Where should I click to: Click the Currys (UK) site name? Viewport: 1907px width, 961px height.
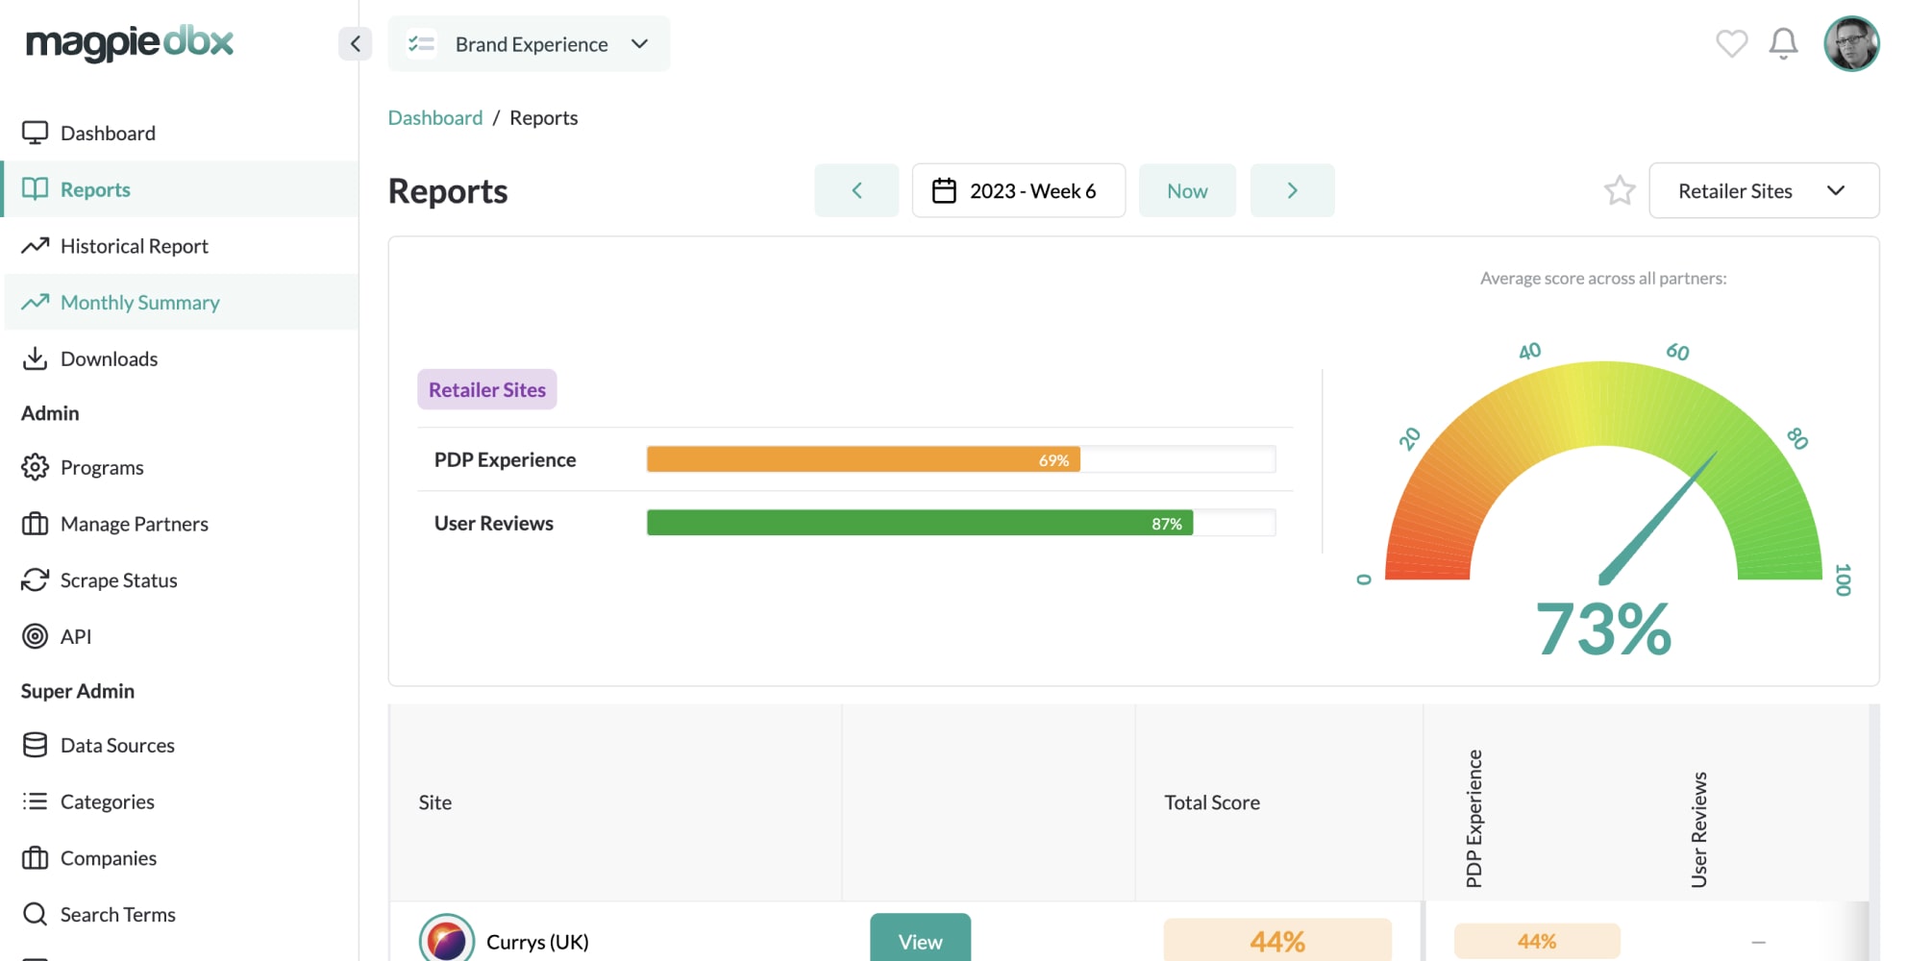(537, 942)
